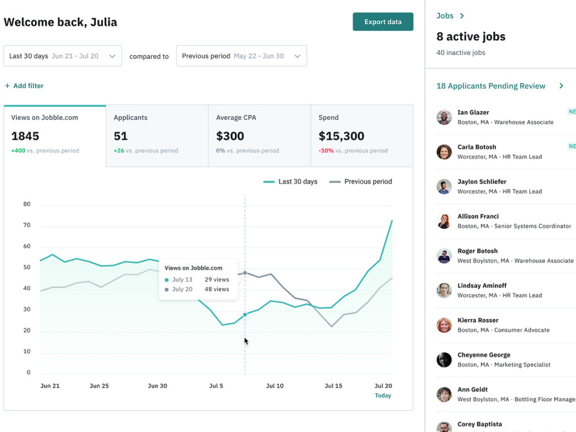Click the 48 views tooltip value
The image size is (576, 432).
(217, 289)
